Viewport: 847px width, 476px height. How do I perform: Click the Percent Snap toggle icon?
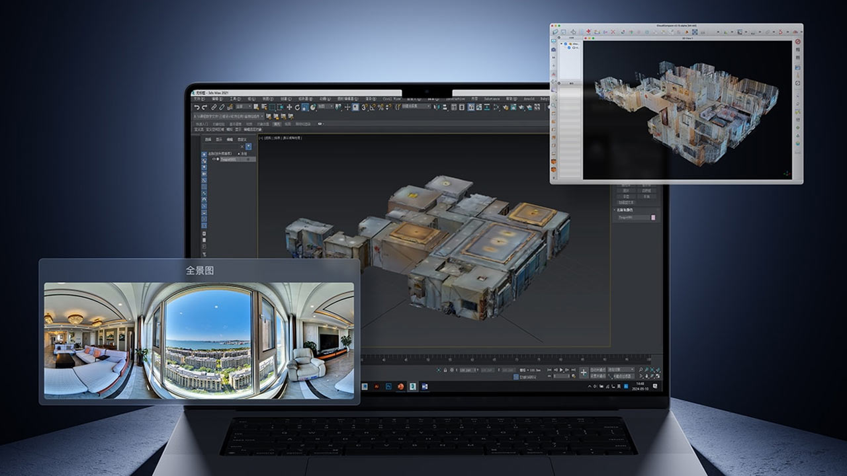tap(380, 107)
